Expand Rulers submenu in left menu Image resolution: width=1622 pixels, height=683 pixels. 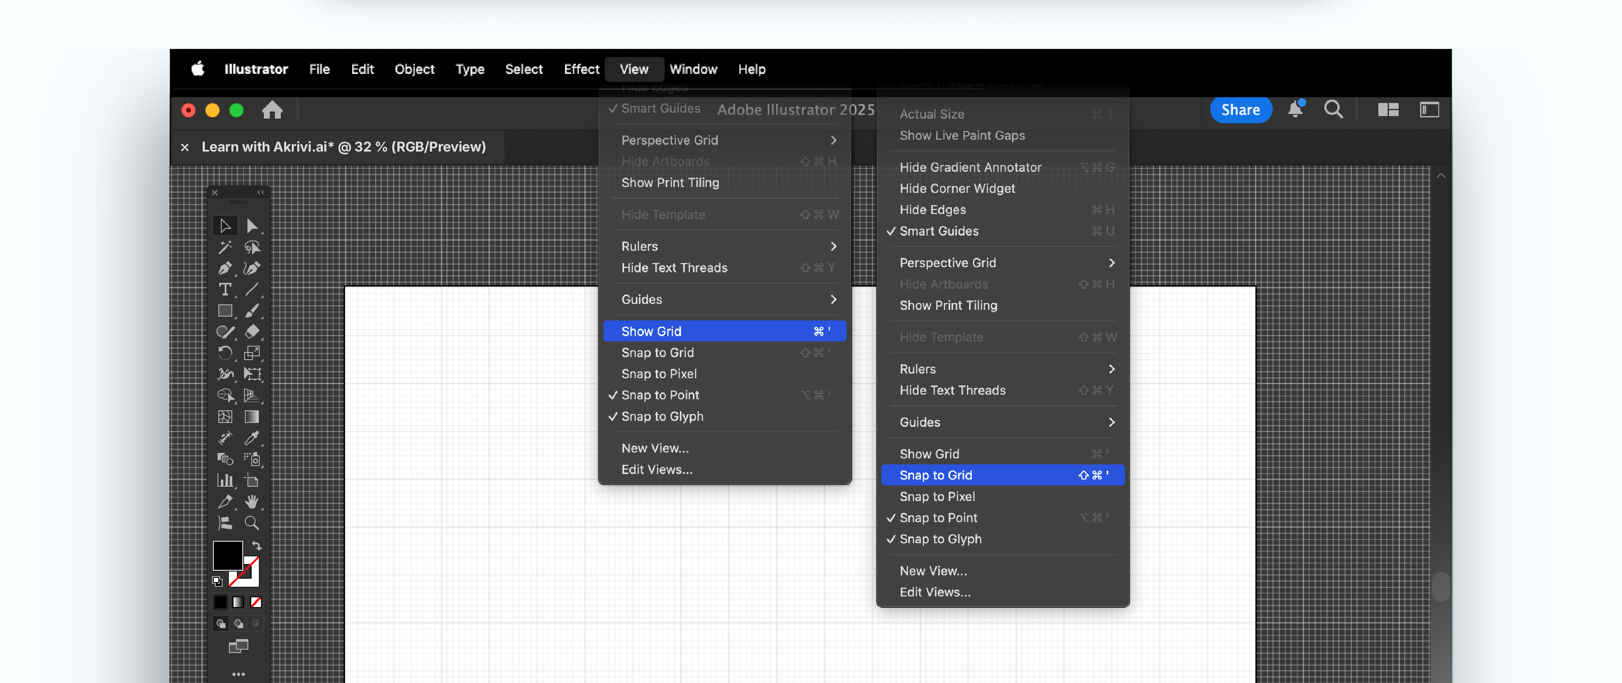click(725, 247)
